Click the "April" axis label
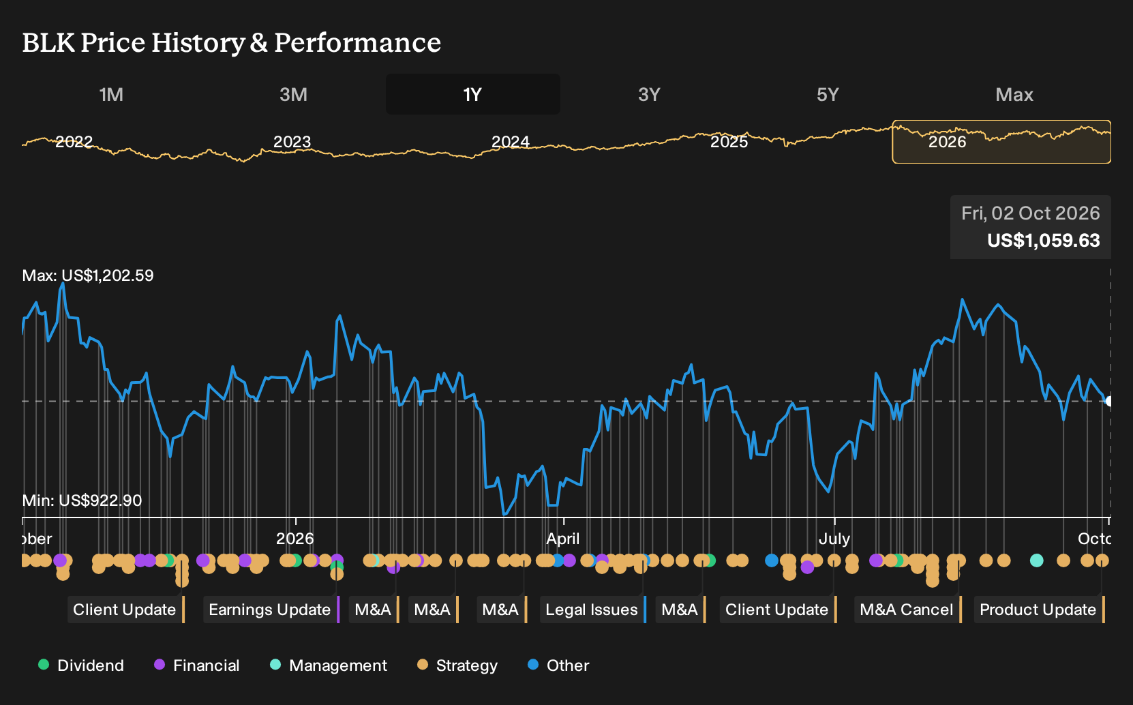Image resolution: width=1133 pixels, height=705 pixels. click(563, 539)
